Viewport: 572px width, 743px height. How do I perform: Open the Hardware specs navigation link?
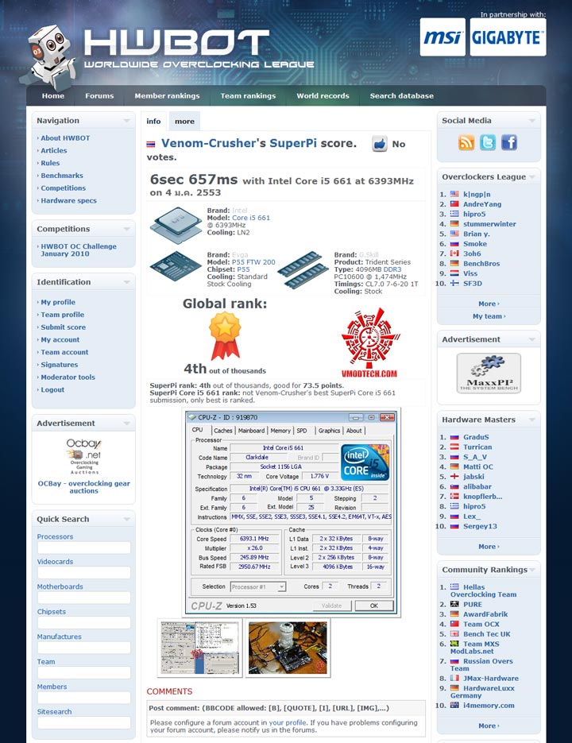[68, 200]
